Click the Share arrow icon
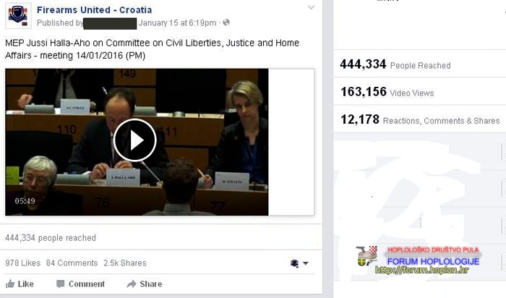 tap(132, 284)
